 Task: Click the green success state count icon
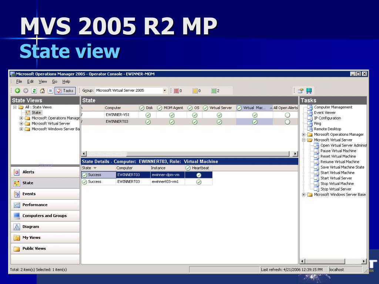(x=214, y=91)
